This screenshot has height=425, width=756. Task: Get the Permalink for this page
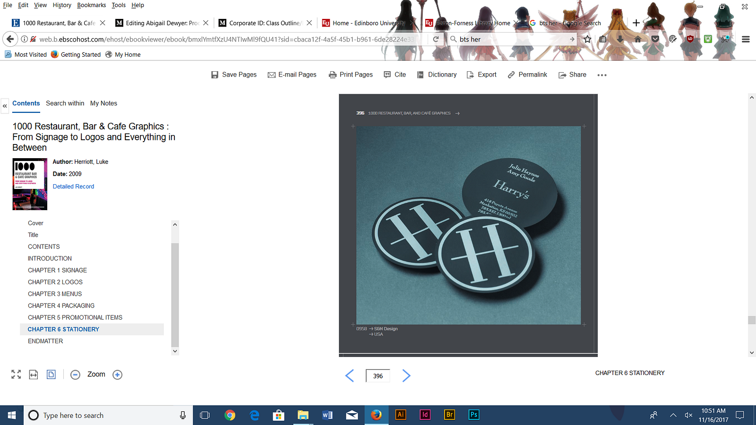[x=527, y=75]
